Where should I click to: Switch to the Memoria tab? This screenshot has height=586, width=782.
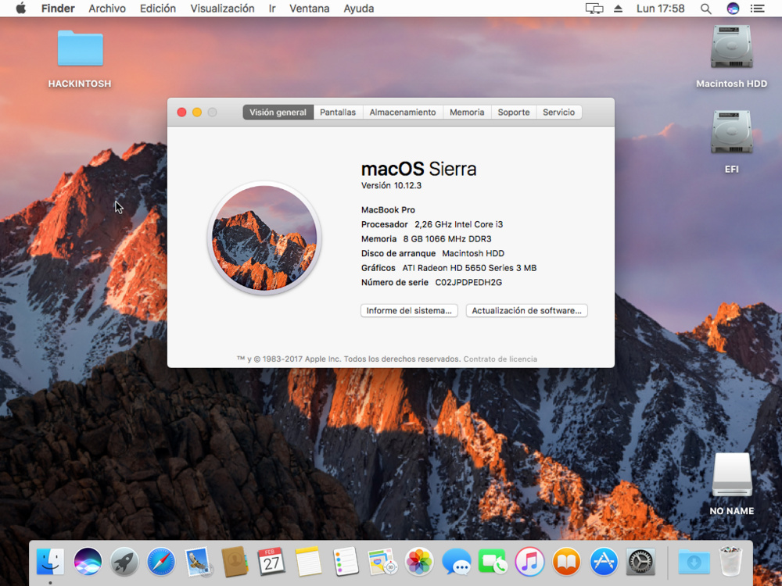468,112
